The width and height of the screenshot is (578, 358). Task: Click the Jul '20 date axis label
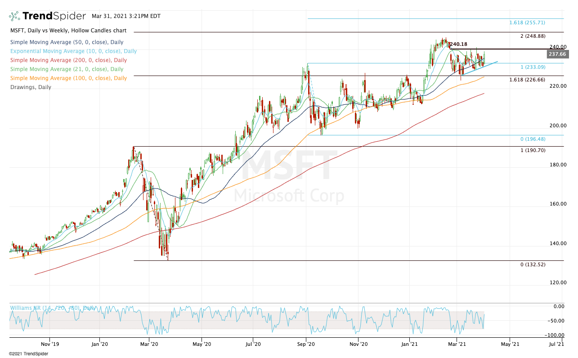(x=253, y=344)
